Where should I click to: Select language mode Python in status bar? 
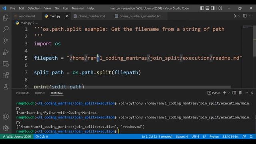(214, 136)
